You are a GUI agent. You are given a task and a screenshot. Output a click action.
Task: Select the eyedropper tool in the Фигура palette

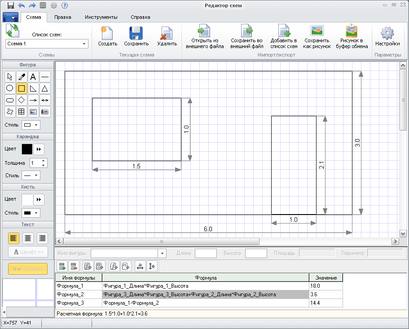tap(22, 77)
